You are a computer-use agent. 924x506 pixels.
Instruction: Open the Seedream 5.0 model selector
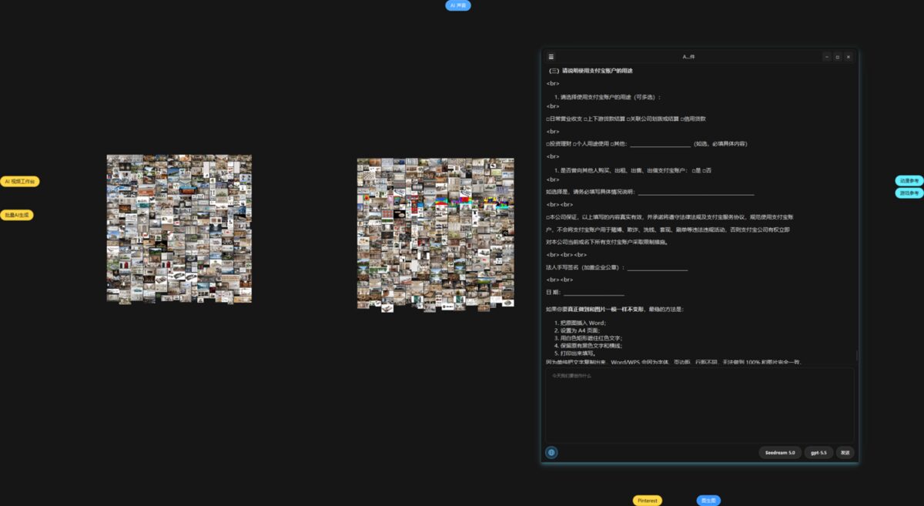(x=780, y=453)
